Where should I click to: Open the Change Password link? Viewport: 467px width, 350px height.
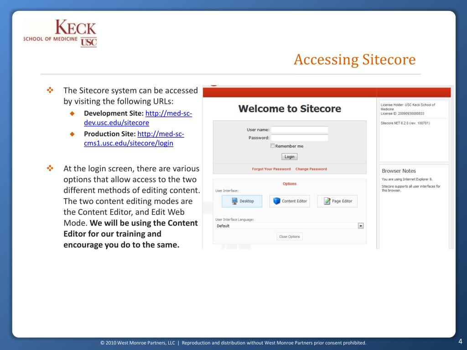[x=311, y=169]
